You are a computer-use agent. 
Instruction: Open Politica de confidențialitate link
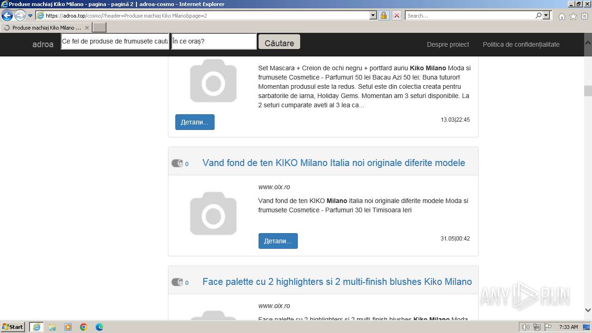[521, 44]
